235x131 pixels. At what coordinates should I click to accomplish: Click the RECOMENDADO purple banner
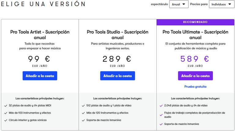[195, 22]
